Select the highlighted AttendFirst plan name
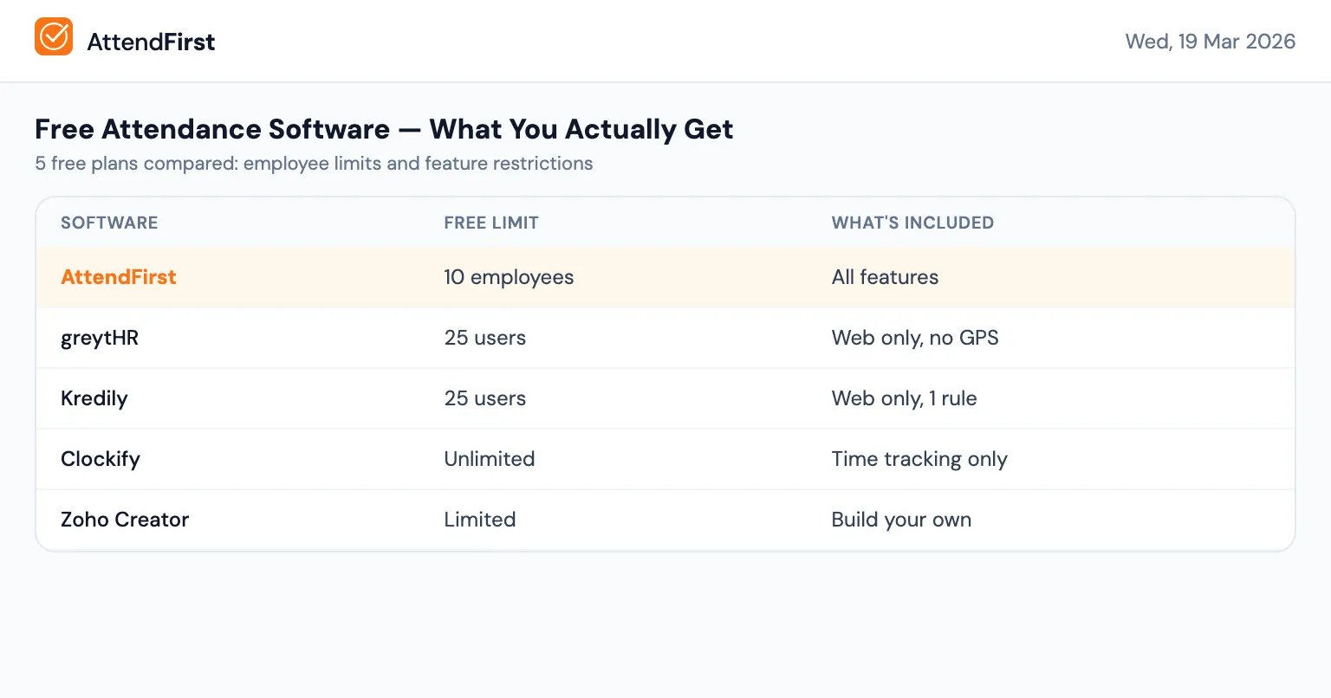 click(x=118, y=277)
